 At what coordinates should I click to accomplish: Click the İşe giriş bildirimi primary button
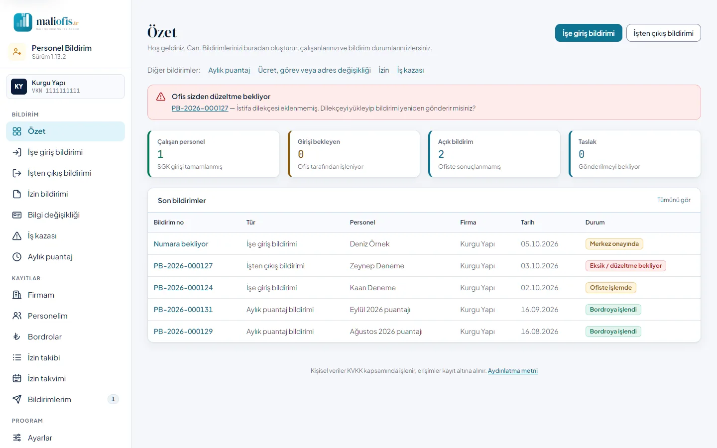(x=589, y=33)
